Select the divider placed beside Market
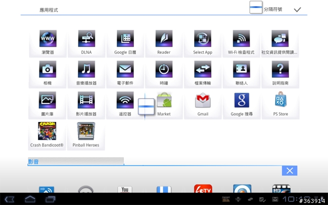Screen dimensions: 328x205 146,107
